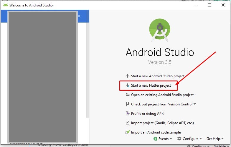Click the recent projects list scrollbar
The image size is (231, 147).
(88, 70)
